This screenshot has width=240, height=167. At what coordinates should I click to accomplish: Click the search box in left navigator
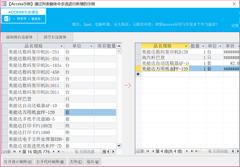click(x=104, y=152)
